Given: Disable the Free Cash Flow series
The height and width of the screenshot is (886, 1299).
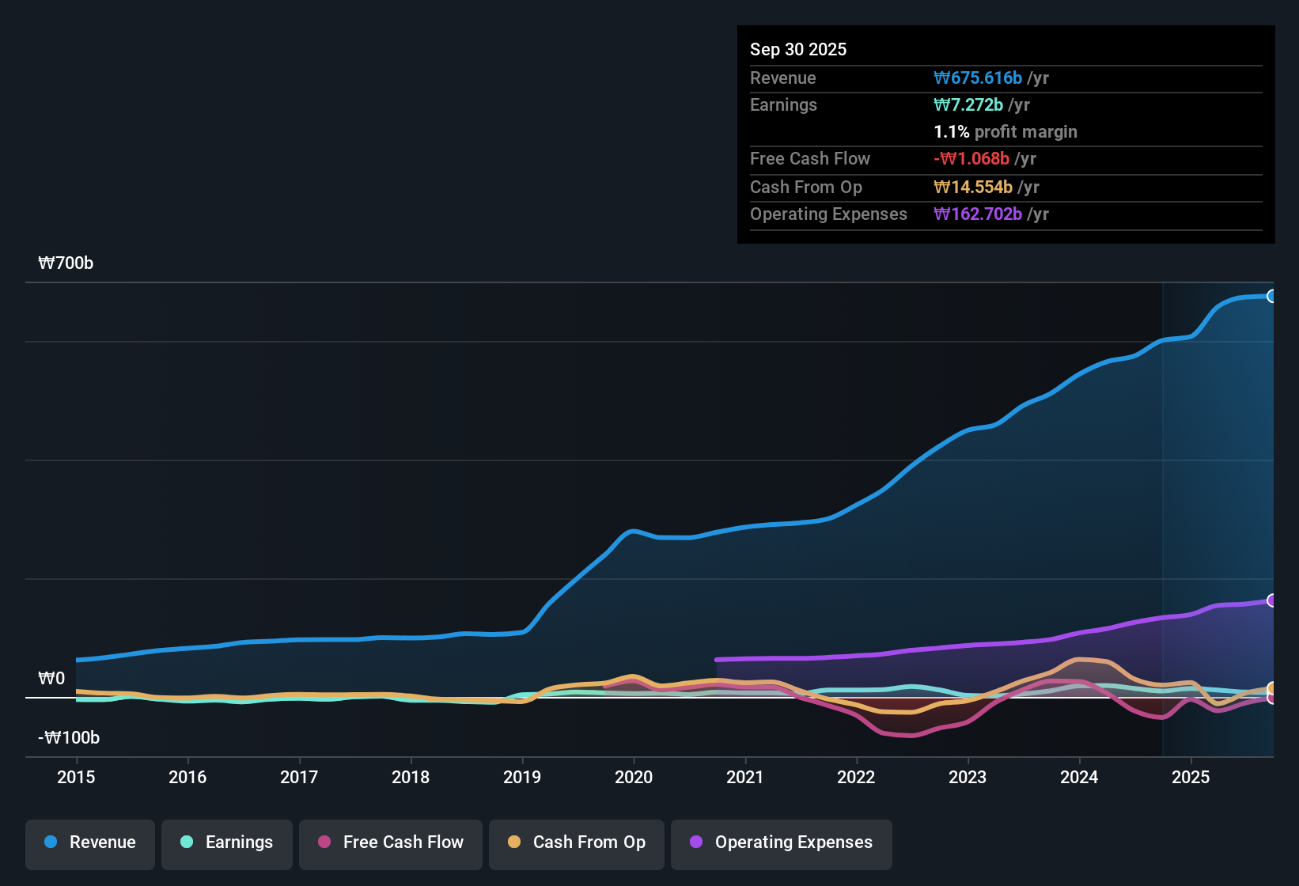Looking at the screenshot, I should (x=390, y=844).
